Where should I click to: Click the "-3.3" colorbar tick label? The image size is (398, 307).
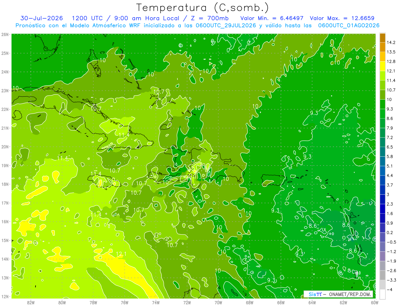391,280
